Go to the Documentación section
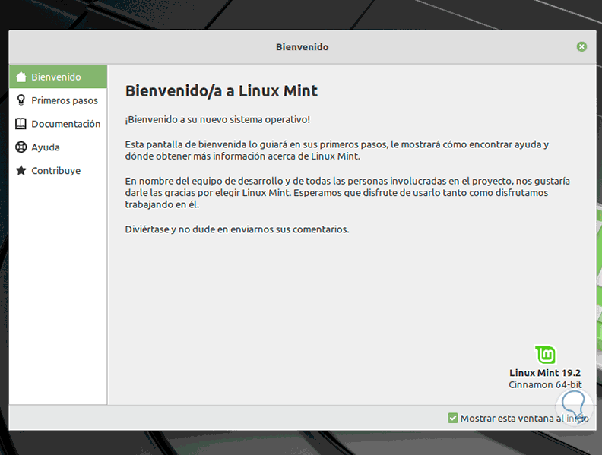Screen dimensions: 602x455 pos(58,124)
